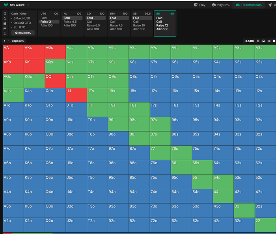This screenshot has width=276, height=234.
Task: Open the Play tab
Action: [200, 5]
